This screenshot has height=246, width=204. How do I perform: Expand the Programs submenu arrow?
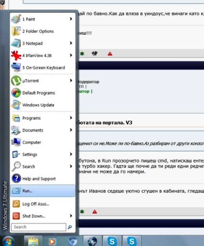point(71,118)
